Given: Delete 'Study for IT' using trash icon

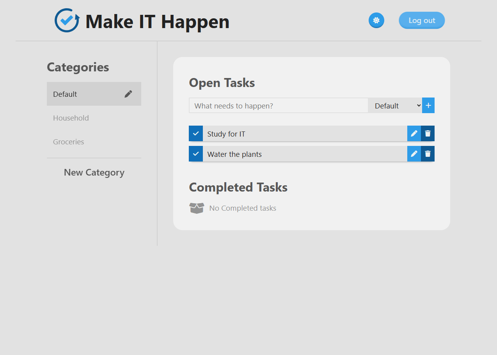Looking at the screenshot, I should (x=428, y=133).
